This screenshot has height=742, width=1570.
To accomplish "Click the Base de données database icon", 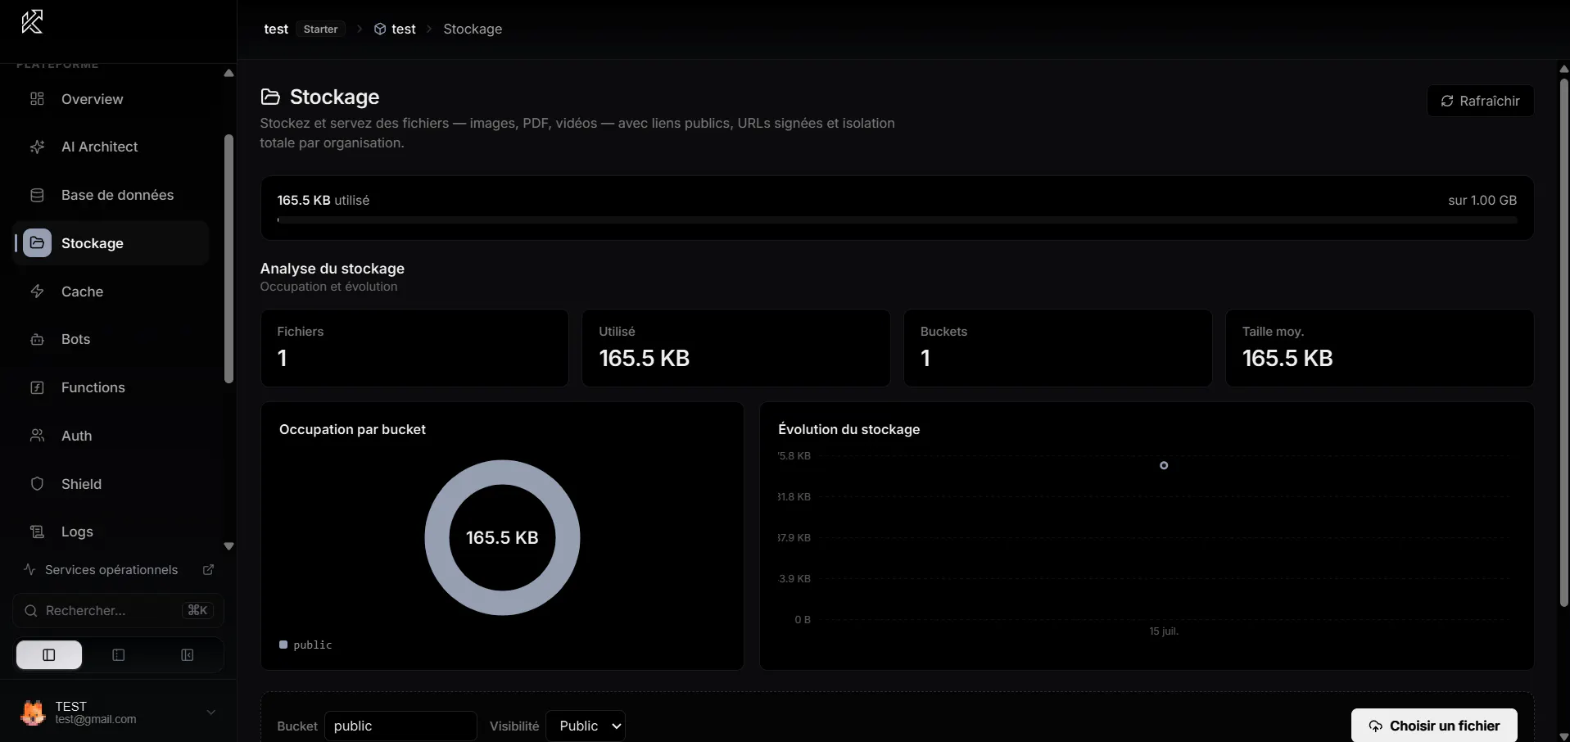I will tap(37, 195).
